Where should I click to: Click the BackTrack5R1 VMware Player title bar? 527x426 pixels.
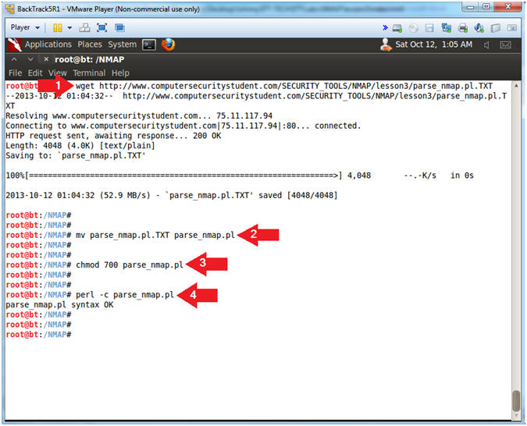tap(232, 9)
